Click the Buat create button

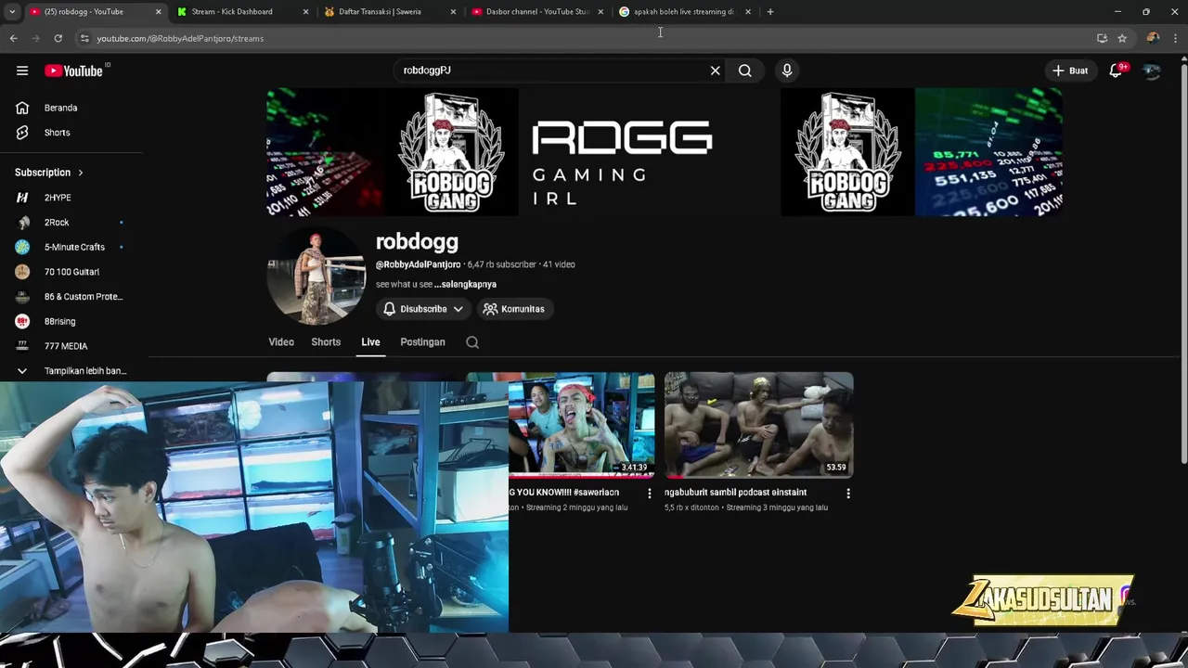click(x=1071, y=71)
